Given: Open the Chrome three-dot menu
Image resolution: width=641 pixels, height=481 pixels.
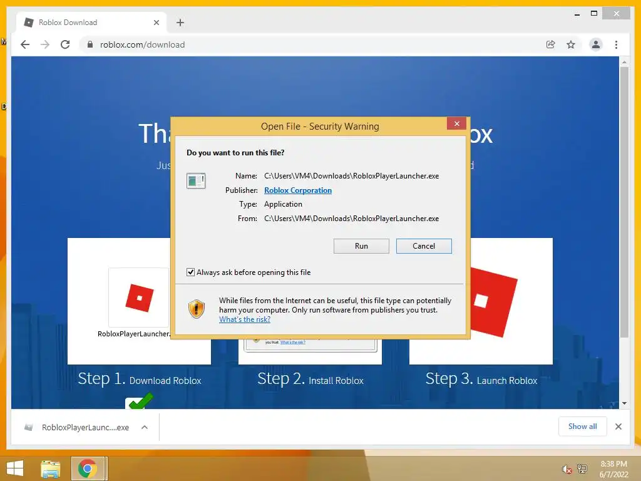Looking at the screenshot, I should click(616, 44).
